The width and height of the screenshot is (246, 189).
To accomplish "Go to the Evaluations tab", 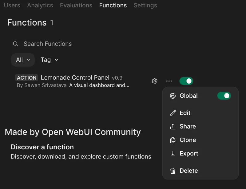I will coord(76,5).
